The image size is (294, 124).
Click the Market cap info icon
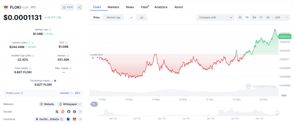pyautogui.click(x=50, y=30)
